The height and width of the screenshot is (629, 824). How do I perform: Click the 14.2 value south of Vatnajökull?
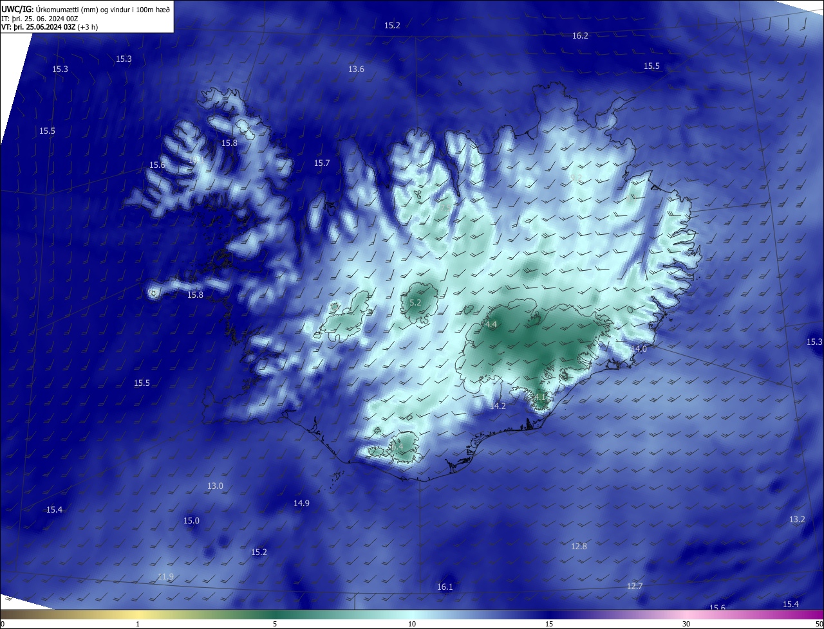(x=498, y=406)
